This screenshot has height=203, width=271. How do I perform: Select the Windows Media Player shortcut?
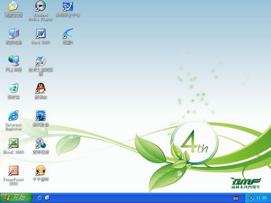click(x=41, y=11)
